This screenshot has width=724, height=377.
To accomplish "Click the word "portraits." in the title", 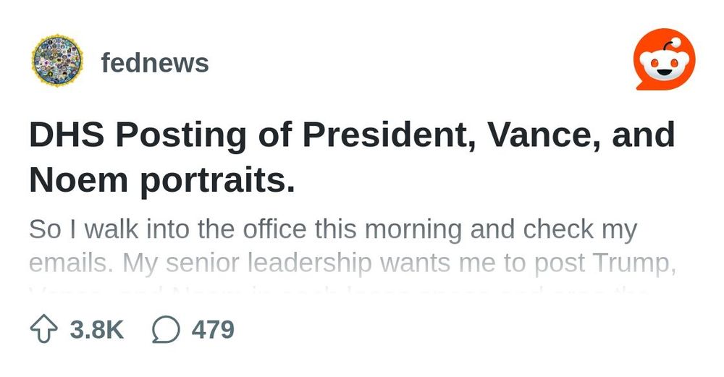I will (217, 182).
